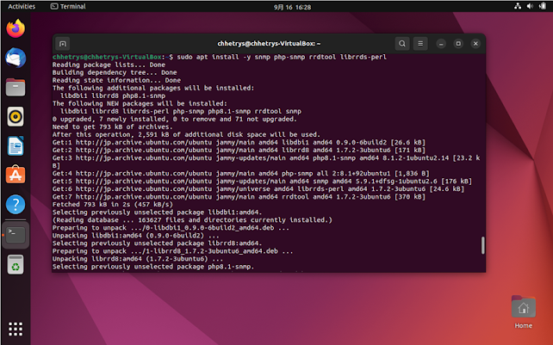553x345 pixels.
Task: Click 'Reading state information... Done' line
Action: tap(116, 80)
